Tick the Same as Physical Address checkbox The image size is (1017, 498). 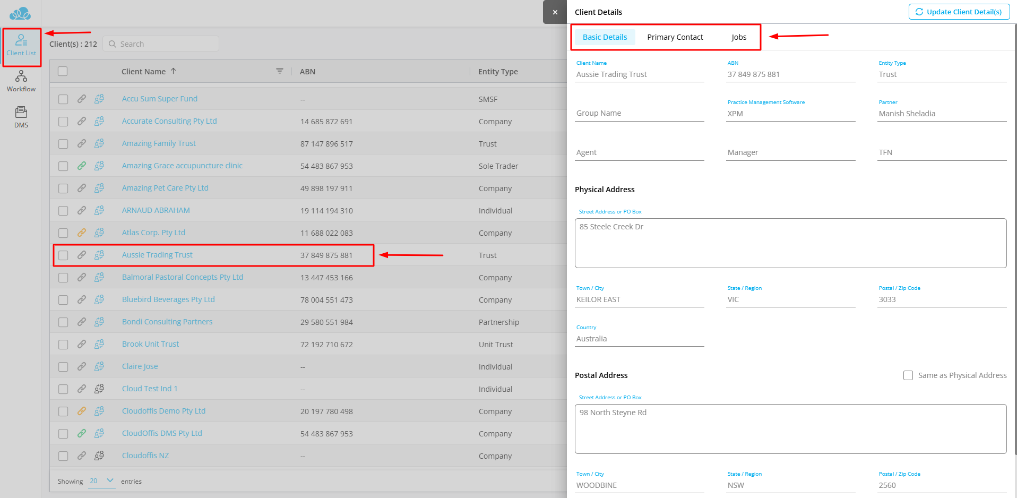[908, 375]
